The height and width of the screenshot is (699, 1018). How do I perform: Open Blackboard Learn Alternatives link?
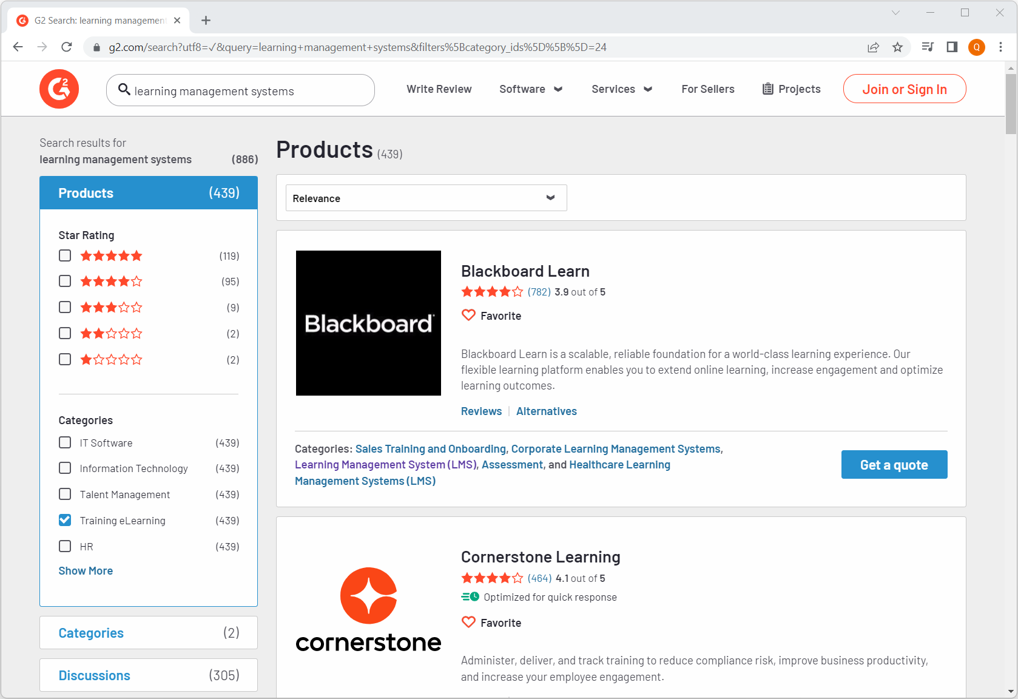(547, 411)
